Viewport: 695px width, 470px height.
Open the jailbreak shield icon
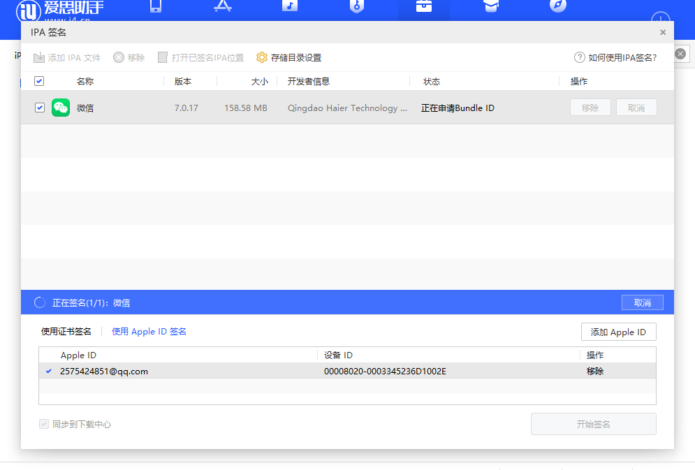pyautogui.click(x=357, y=6)
